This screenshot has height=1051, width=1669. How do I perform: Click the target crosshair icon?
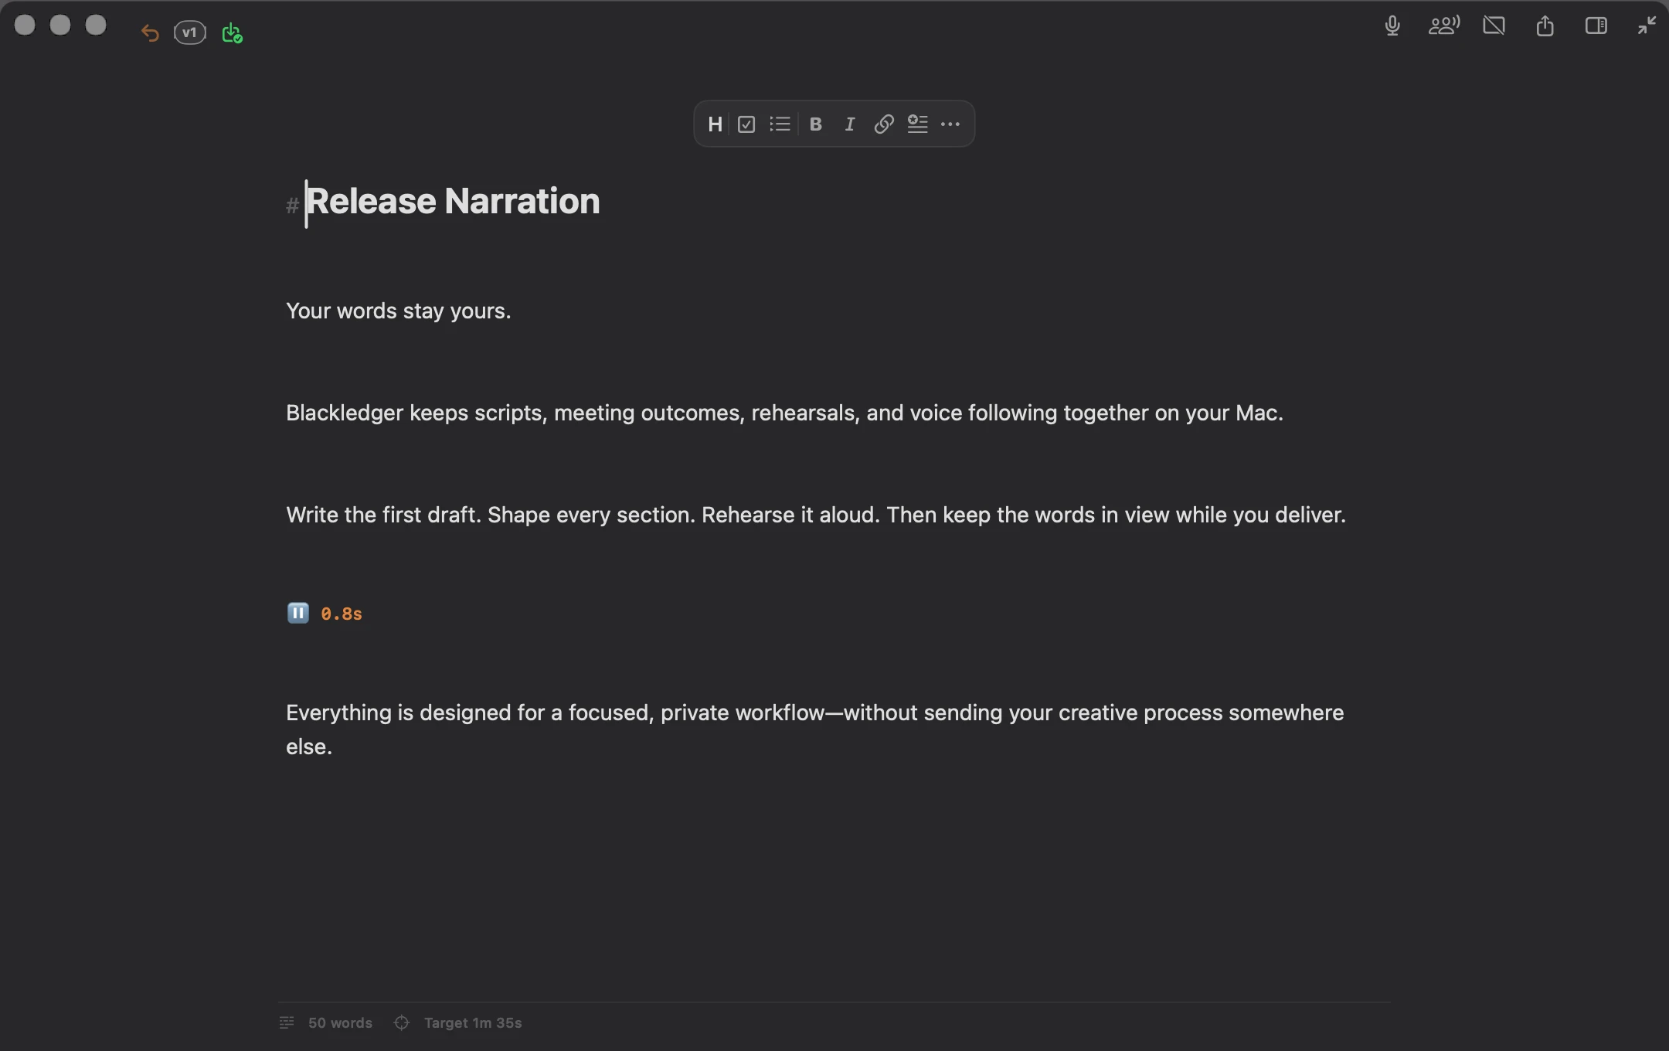(402, 1023)
